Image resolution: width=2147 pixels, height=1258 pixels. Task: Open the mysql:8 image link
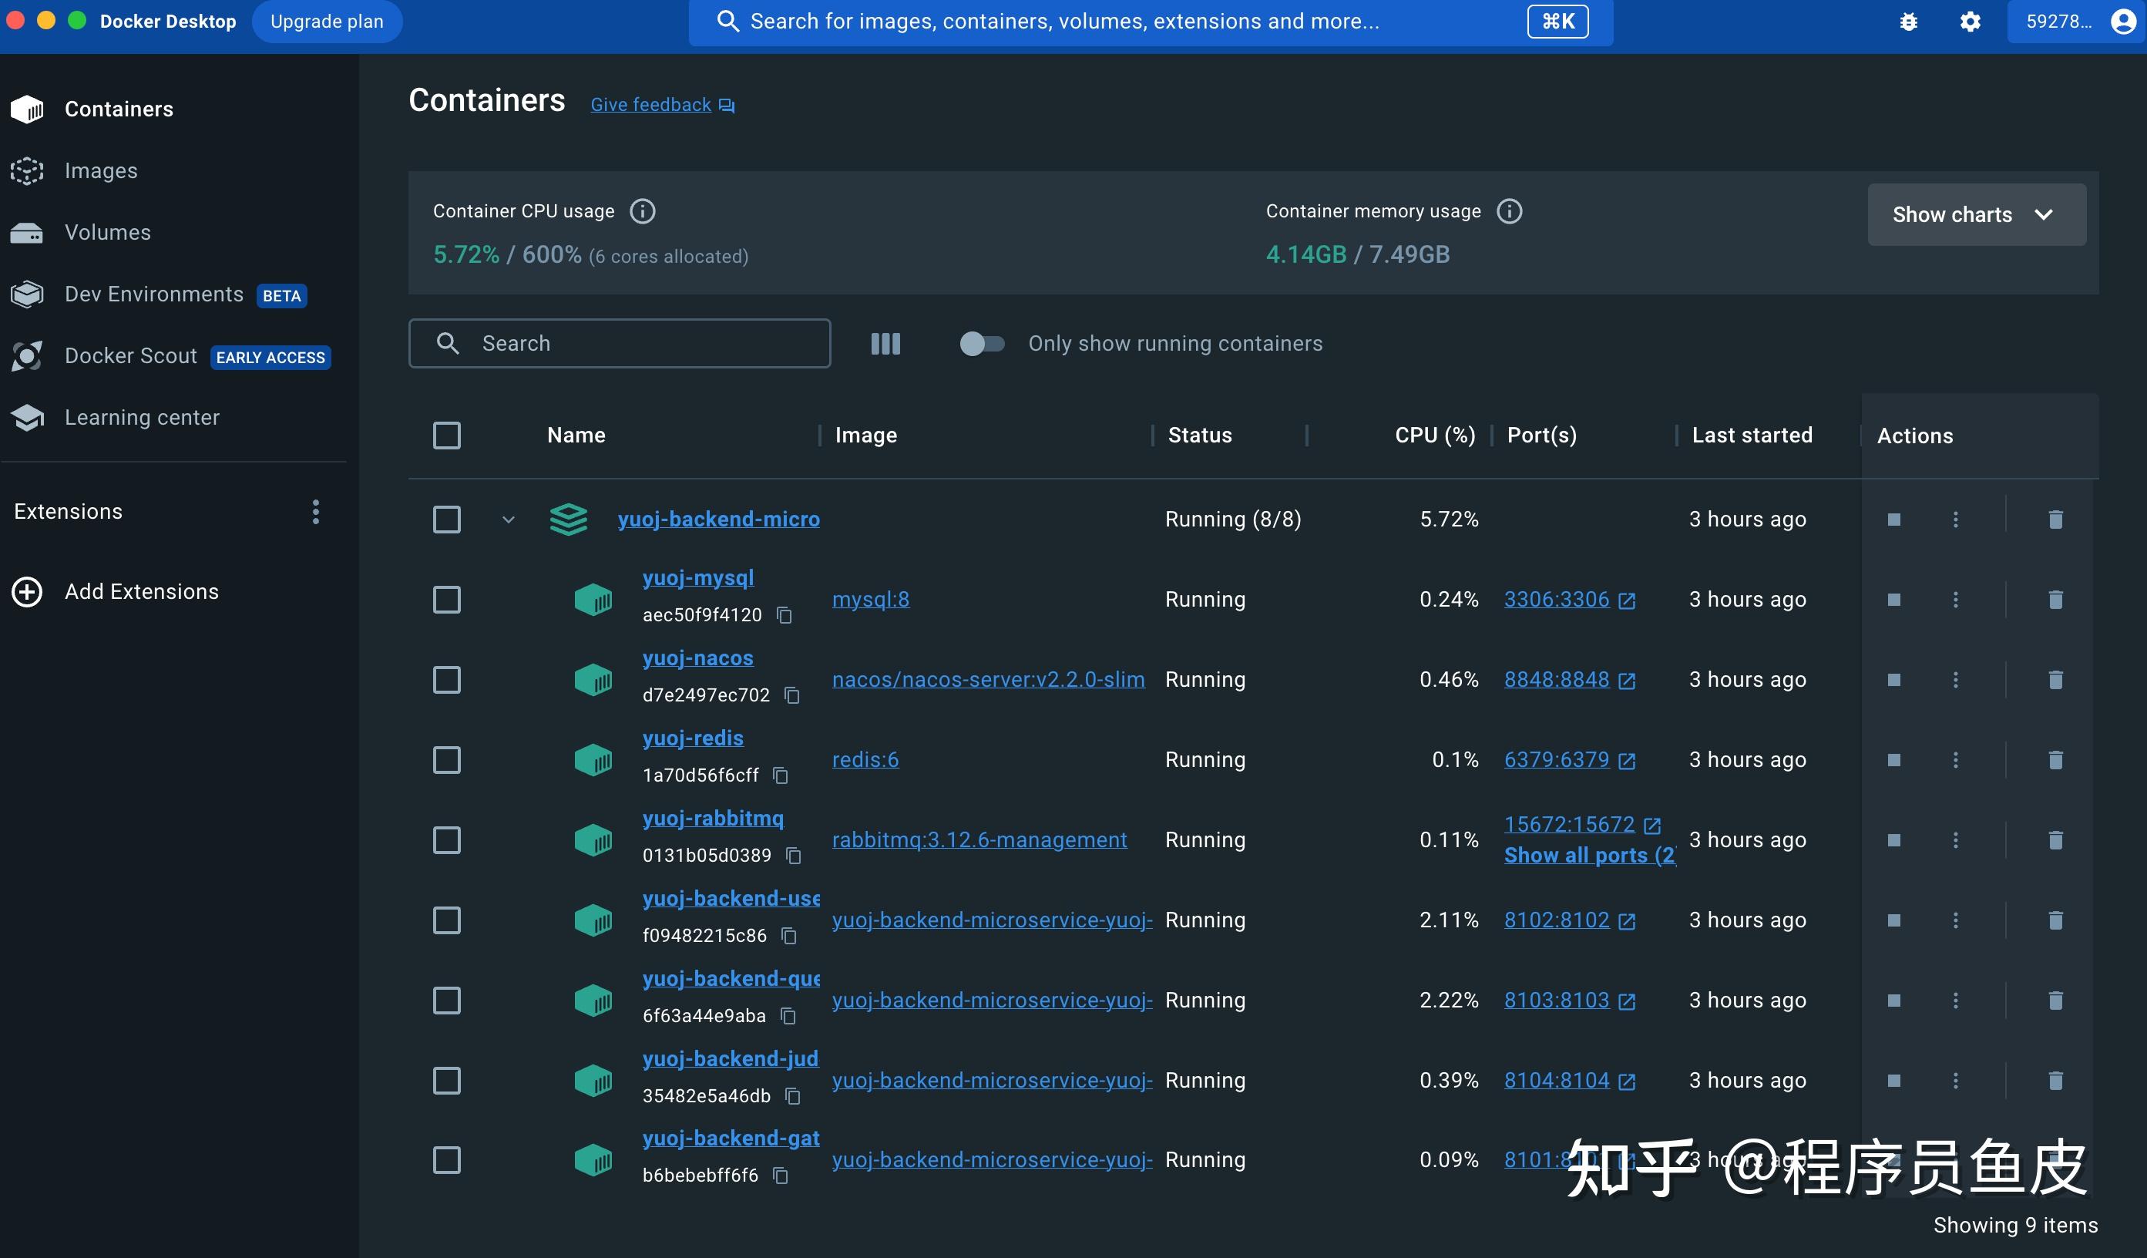point(871,600)
